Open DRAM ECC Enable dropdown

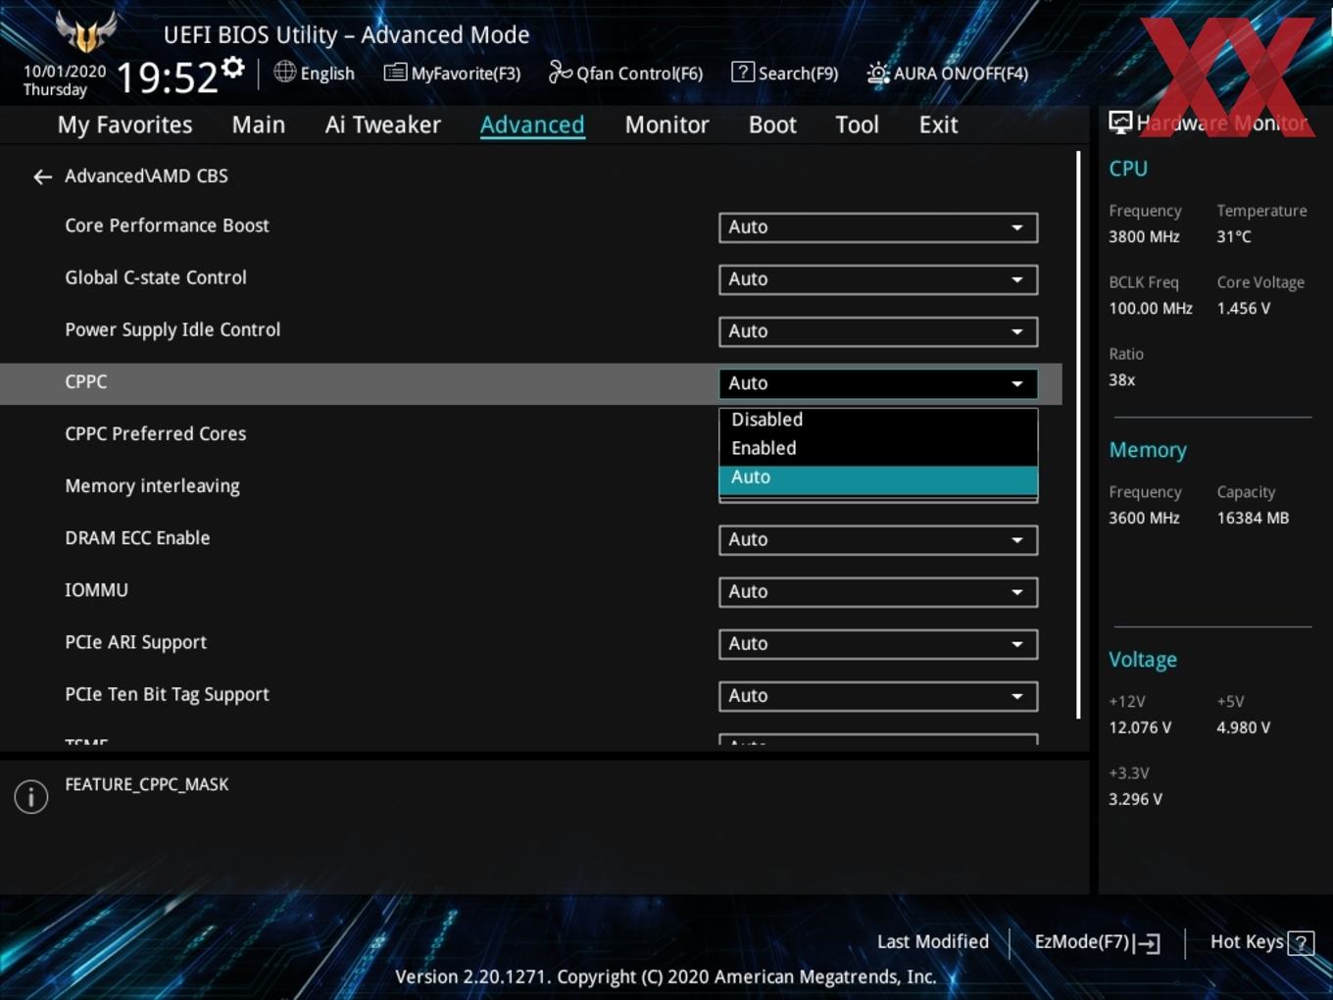pos(878,539)
